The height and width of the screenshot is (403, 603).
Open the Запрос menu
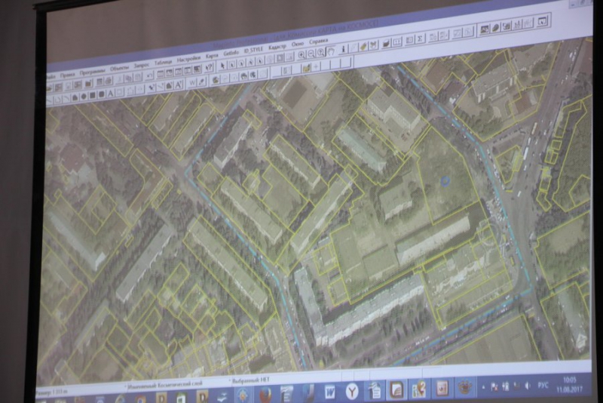[x=141, y=65]
